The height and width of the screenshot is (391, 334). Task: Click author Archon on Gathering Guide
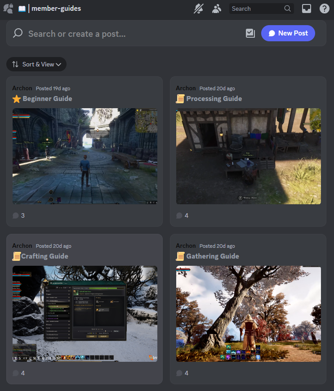(186, 246)
